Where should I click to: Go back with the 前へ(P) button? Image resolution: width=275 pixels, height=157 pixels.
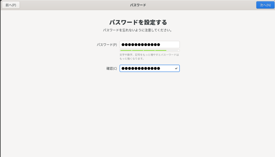(11, 5)
